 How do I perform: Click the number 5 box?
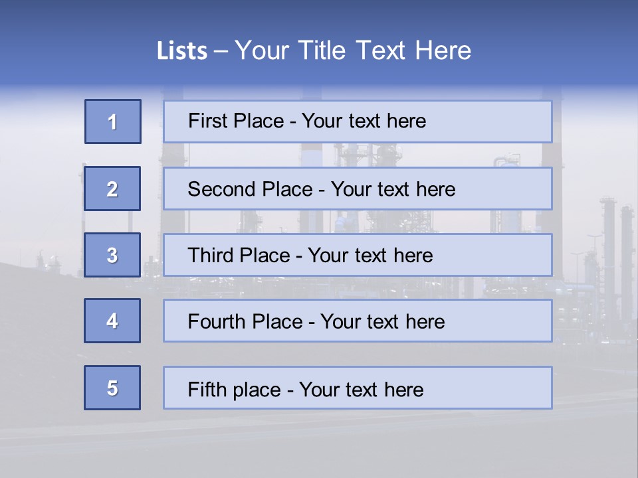[113, 388]
